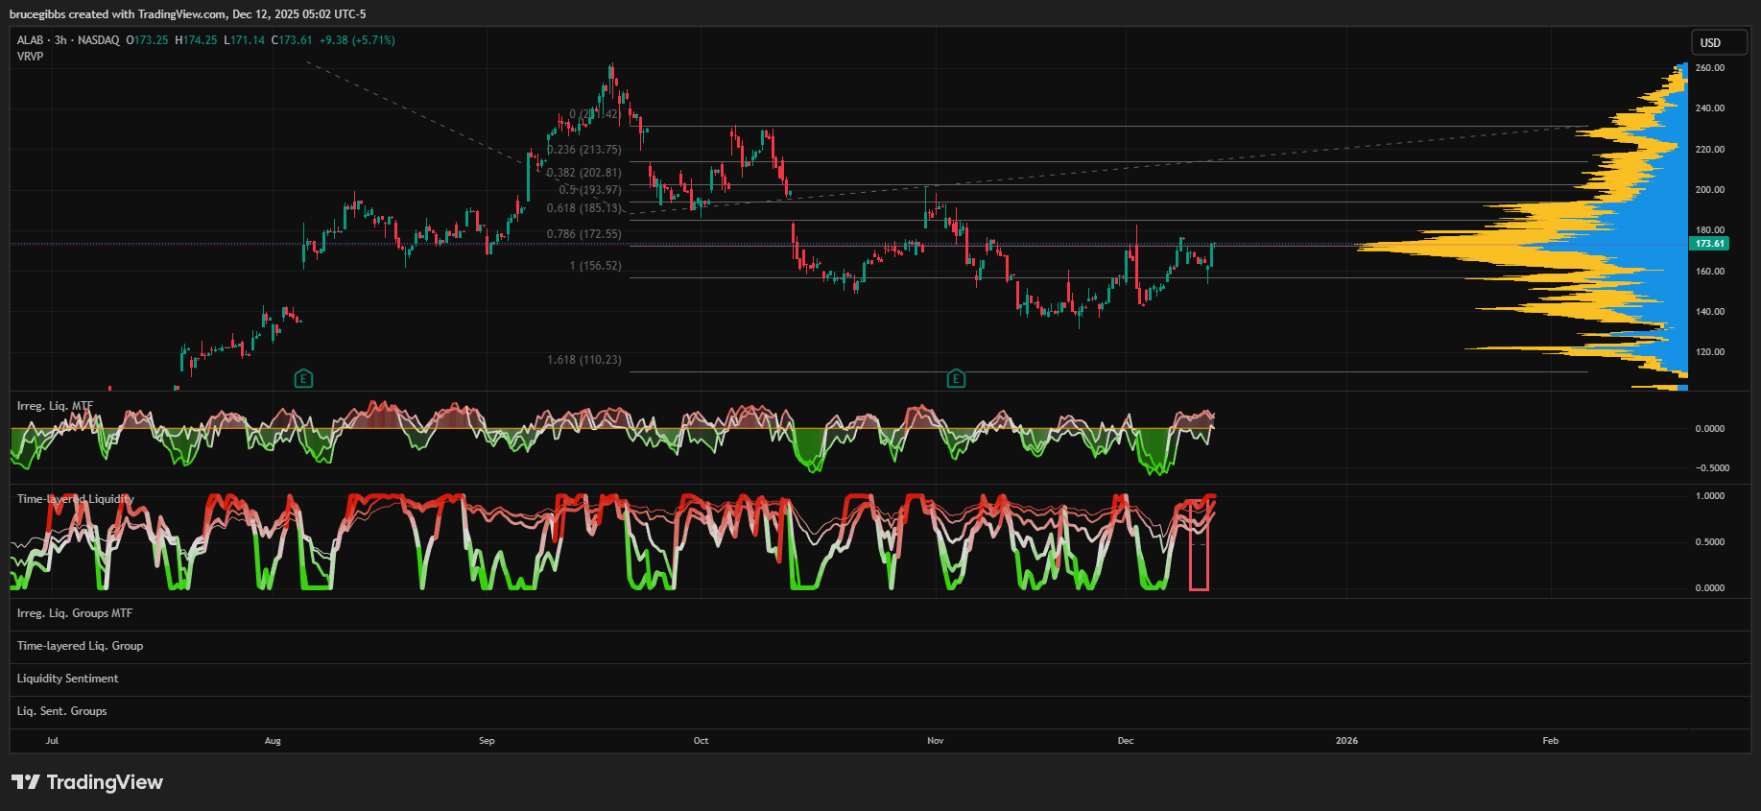Expand the Time-layered Liq. Group pane

click(80, 646)
